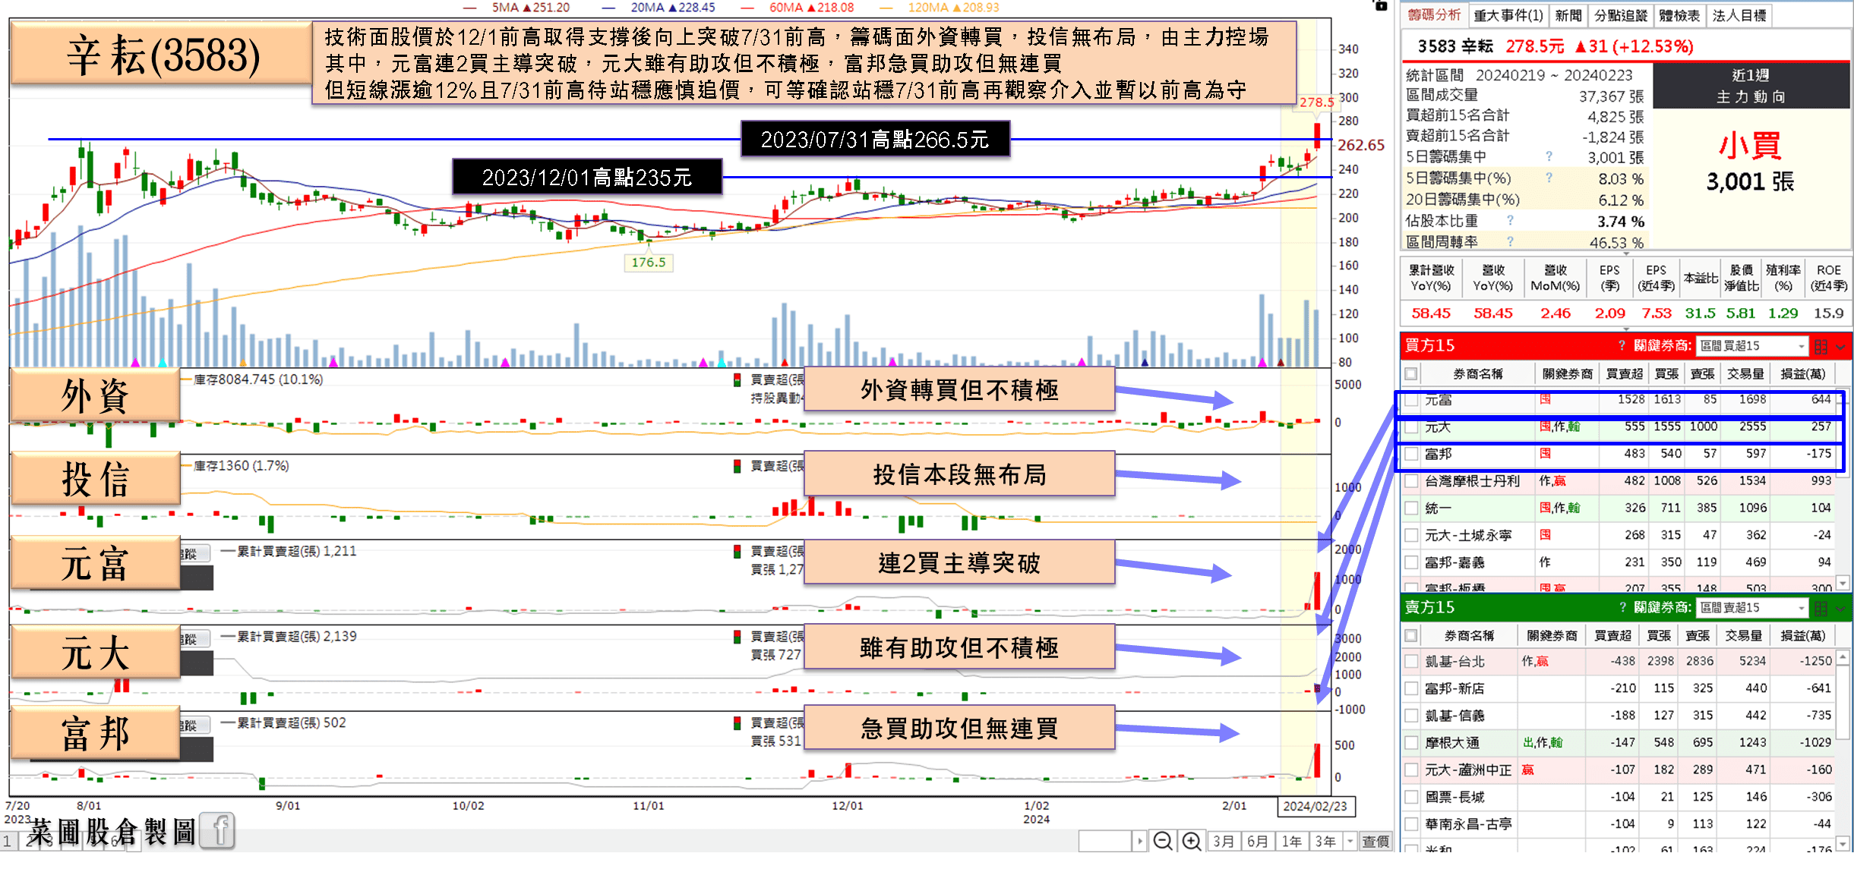1854x872 pixels.
Task: Open the 體檢表 tab
Action: tap(1679, 16)
